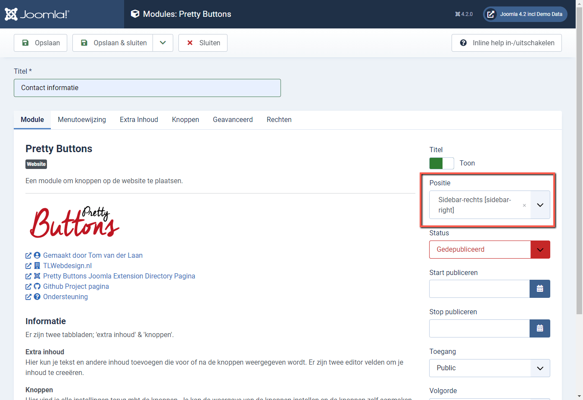Click the red X icon inside Sluiten button
Image resolution: width=583 pixels, height=400 pixels.
click(x=190, y=43)
